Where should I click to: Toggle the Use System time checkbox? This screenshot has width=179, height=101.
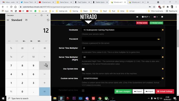(x=83, y=69)
